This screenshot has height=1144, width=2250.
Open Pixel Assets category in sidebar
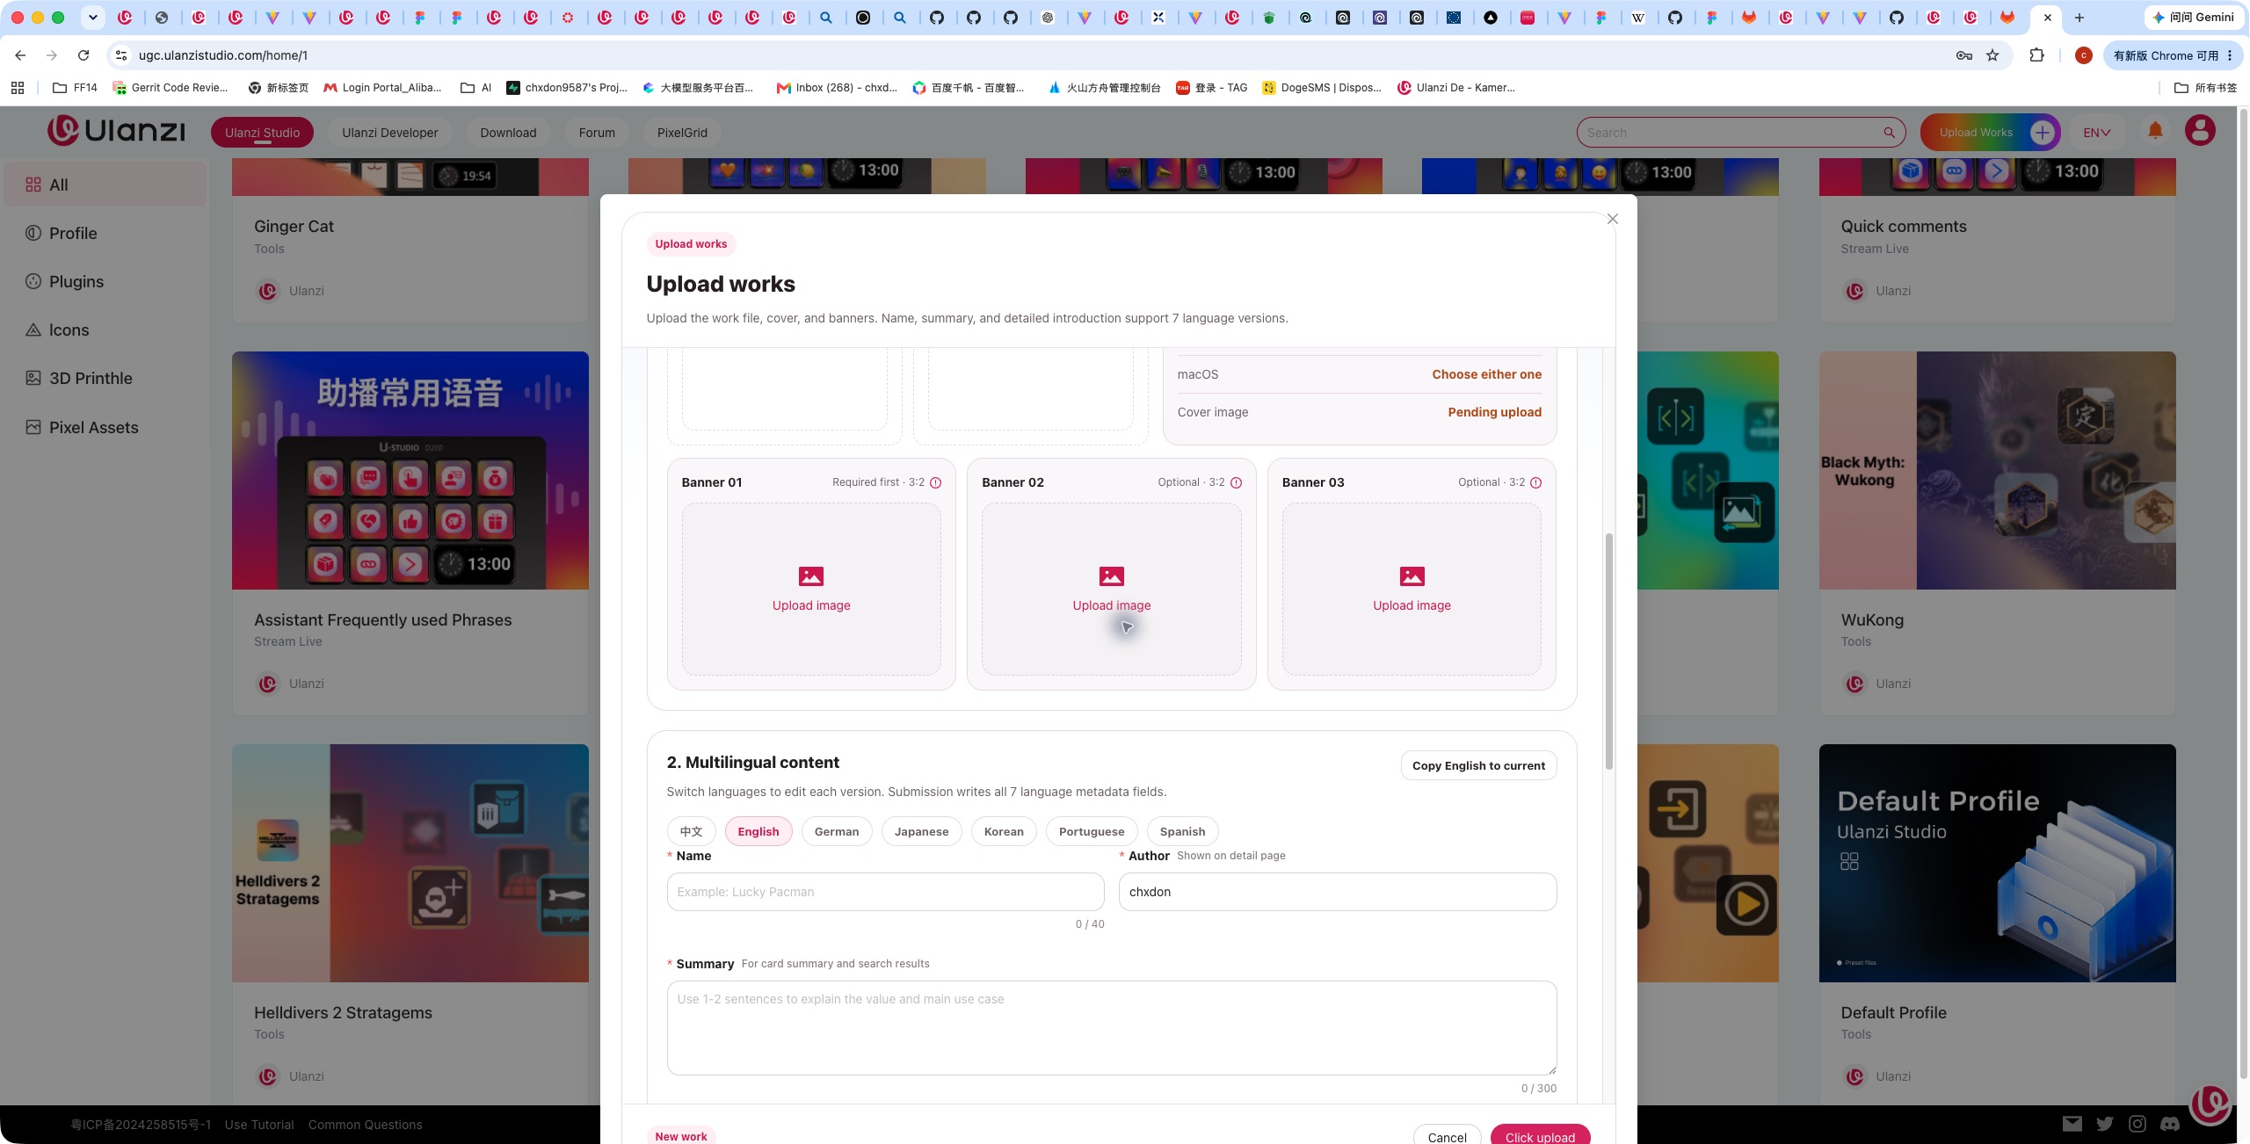[x=105, y=427]
